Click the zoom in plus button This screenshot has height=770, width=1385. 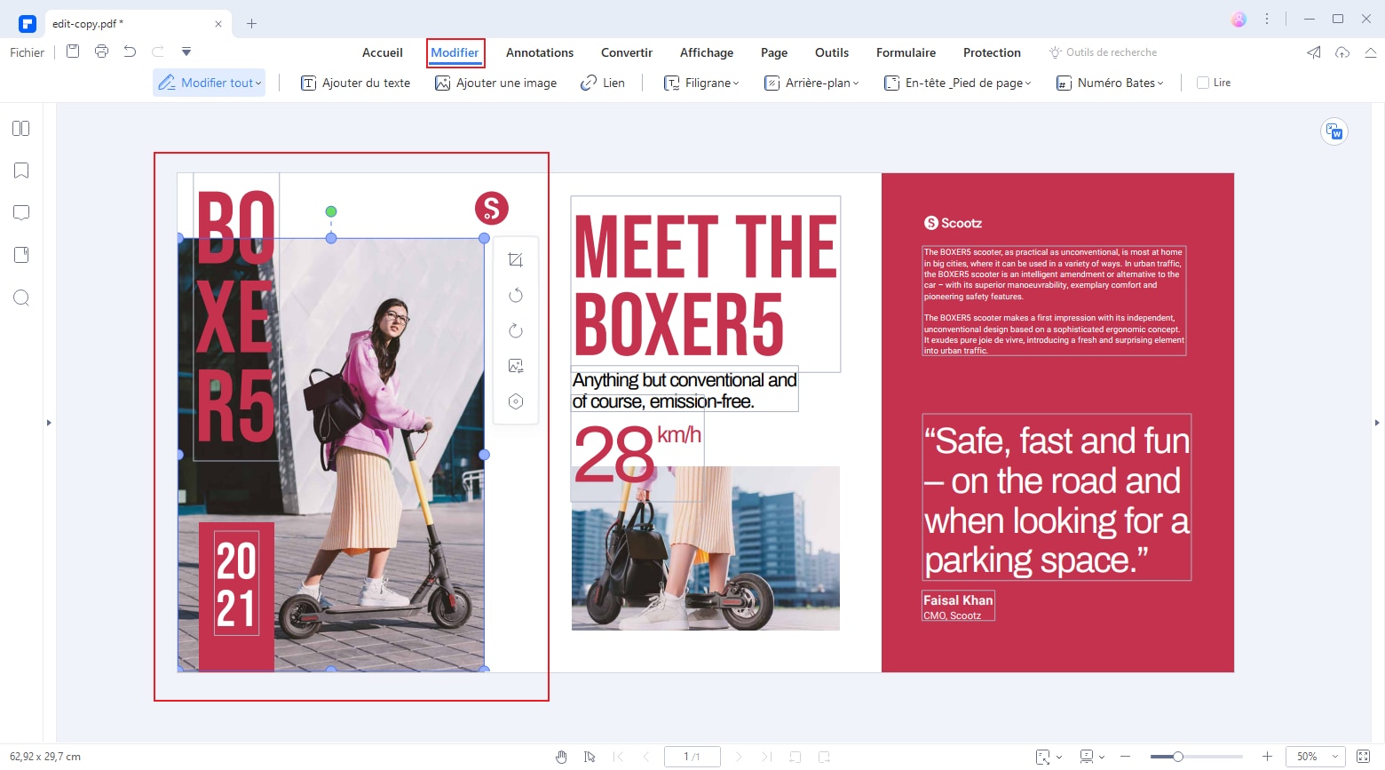pyautogui.click(x=1268, y=757)
